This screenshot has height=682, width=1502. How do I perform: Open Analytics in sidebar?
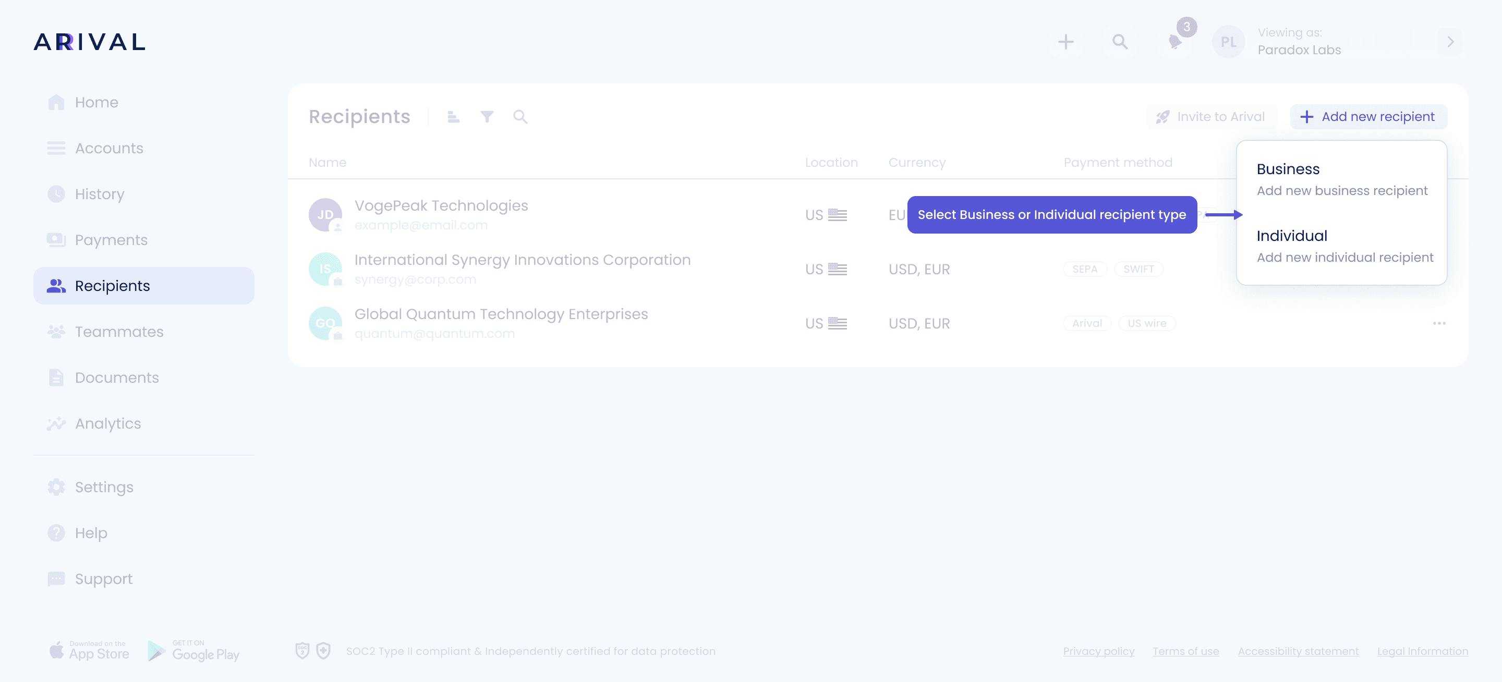click(x=144, y=424)
